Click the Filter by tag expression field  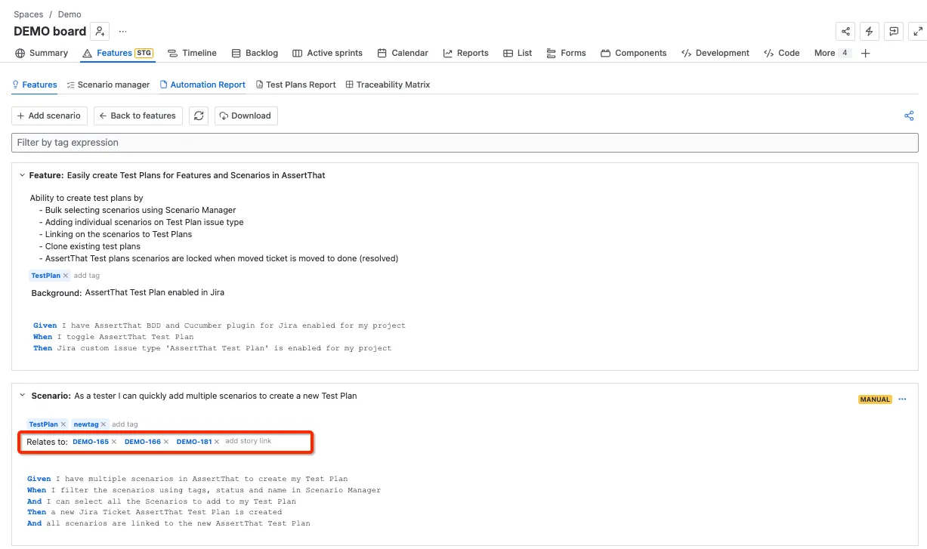[x=465, y=143]
